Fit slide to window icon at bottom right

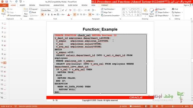(x=191, y=106)
